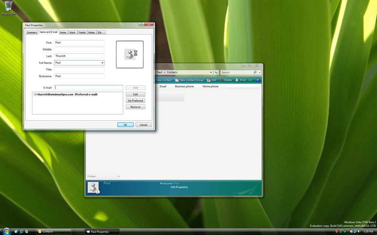Open the address bar history dropdown
Screen dimensions: 377x235
tap(211, 72)
